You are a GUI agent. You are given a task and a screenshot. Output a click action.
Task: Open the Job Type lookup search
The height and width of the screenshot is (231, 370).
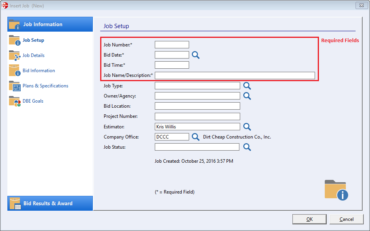[x=247, y=85]
